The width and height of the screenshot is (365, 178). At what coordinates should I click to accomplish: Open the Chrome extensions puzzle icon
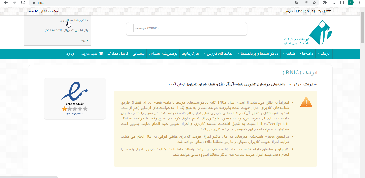click(x=325, y=2)
